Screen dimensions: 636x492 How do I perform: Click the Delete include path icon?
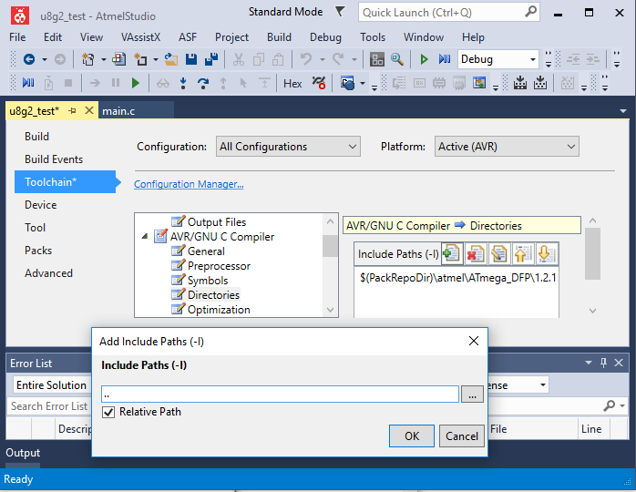coord(475,254)
